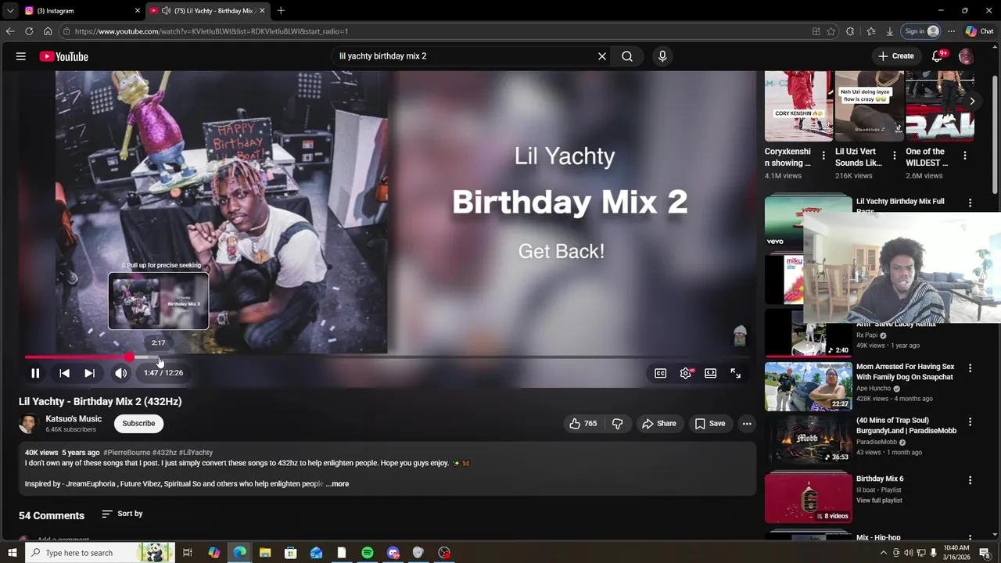Start voice search with the microphone
The width and height of the screenshot is (1001, 563).
(662, 56)
